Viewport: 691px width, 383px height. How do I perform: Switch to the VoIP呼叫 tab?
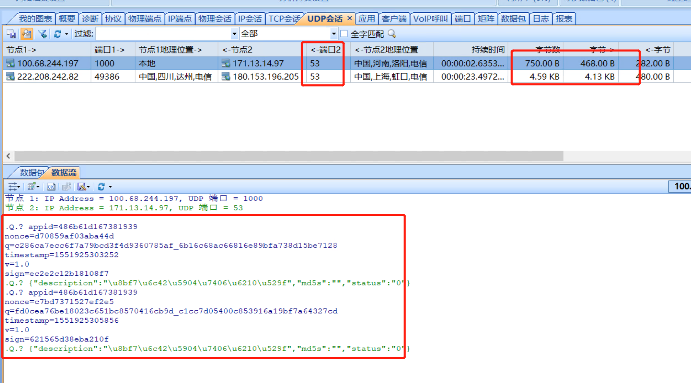430,19
